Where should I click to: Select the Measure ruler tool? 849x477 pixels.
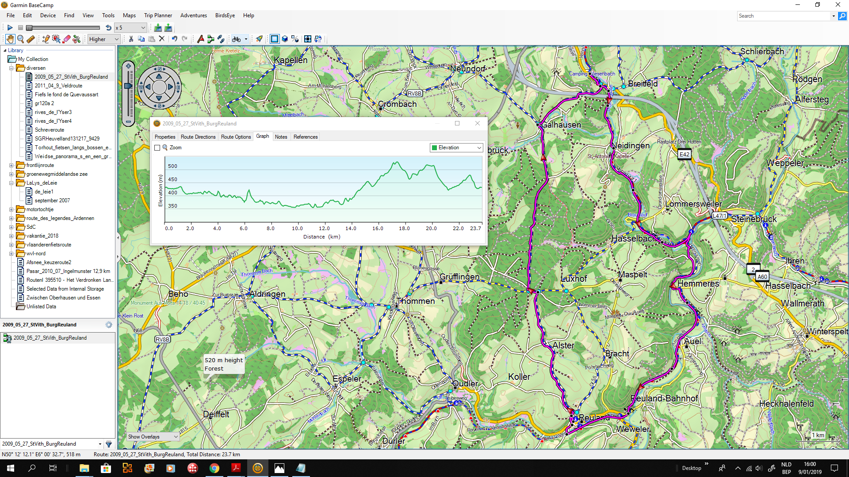coord(31,39)
